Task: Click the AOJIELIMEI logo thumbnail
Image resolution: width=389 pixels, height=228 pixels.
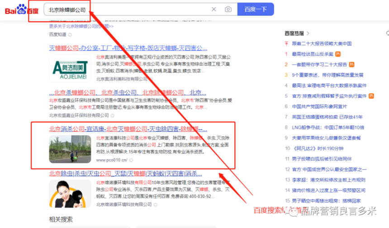Action: pyautogui.click(x=70, y=68)
